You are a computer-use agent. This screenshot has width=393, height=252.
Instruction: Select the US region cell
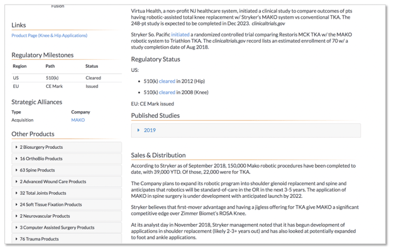click(x=16, y=78)
